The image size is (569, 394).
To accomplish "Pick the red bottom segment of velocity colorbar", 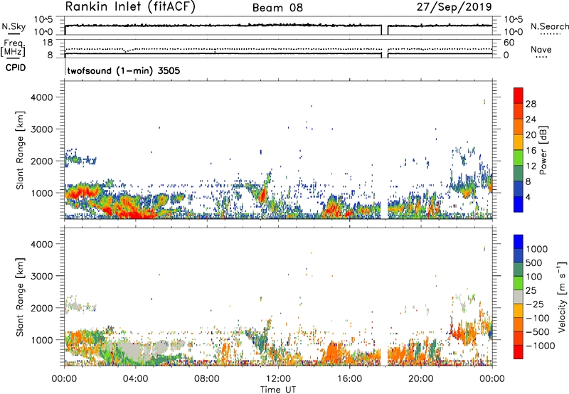I will 519,352.
